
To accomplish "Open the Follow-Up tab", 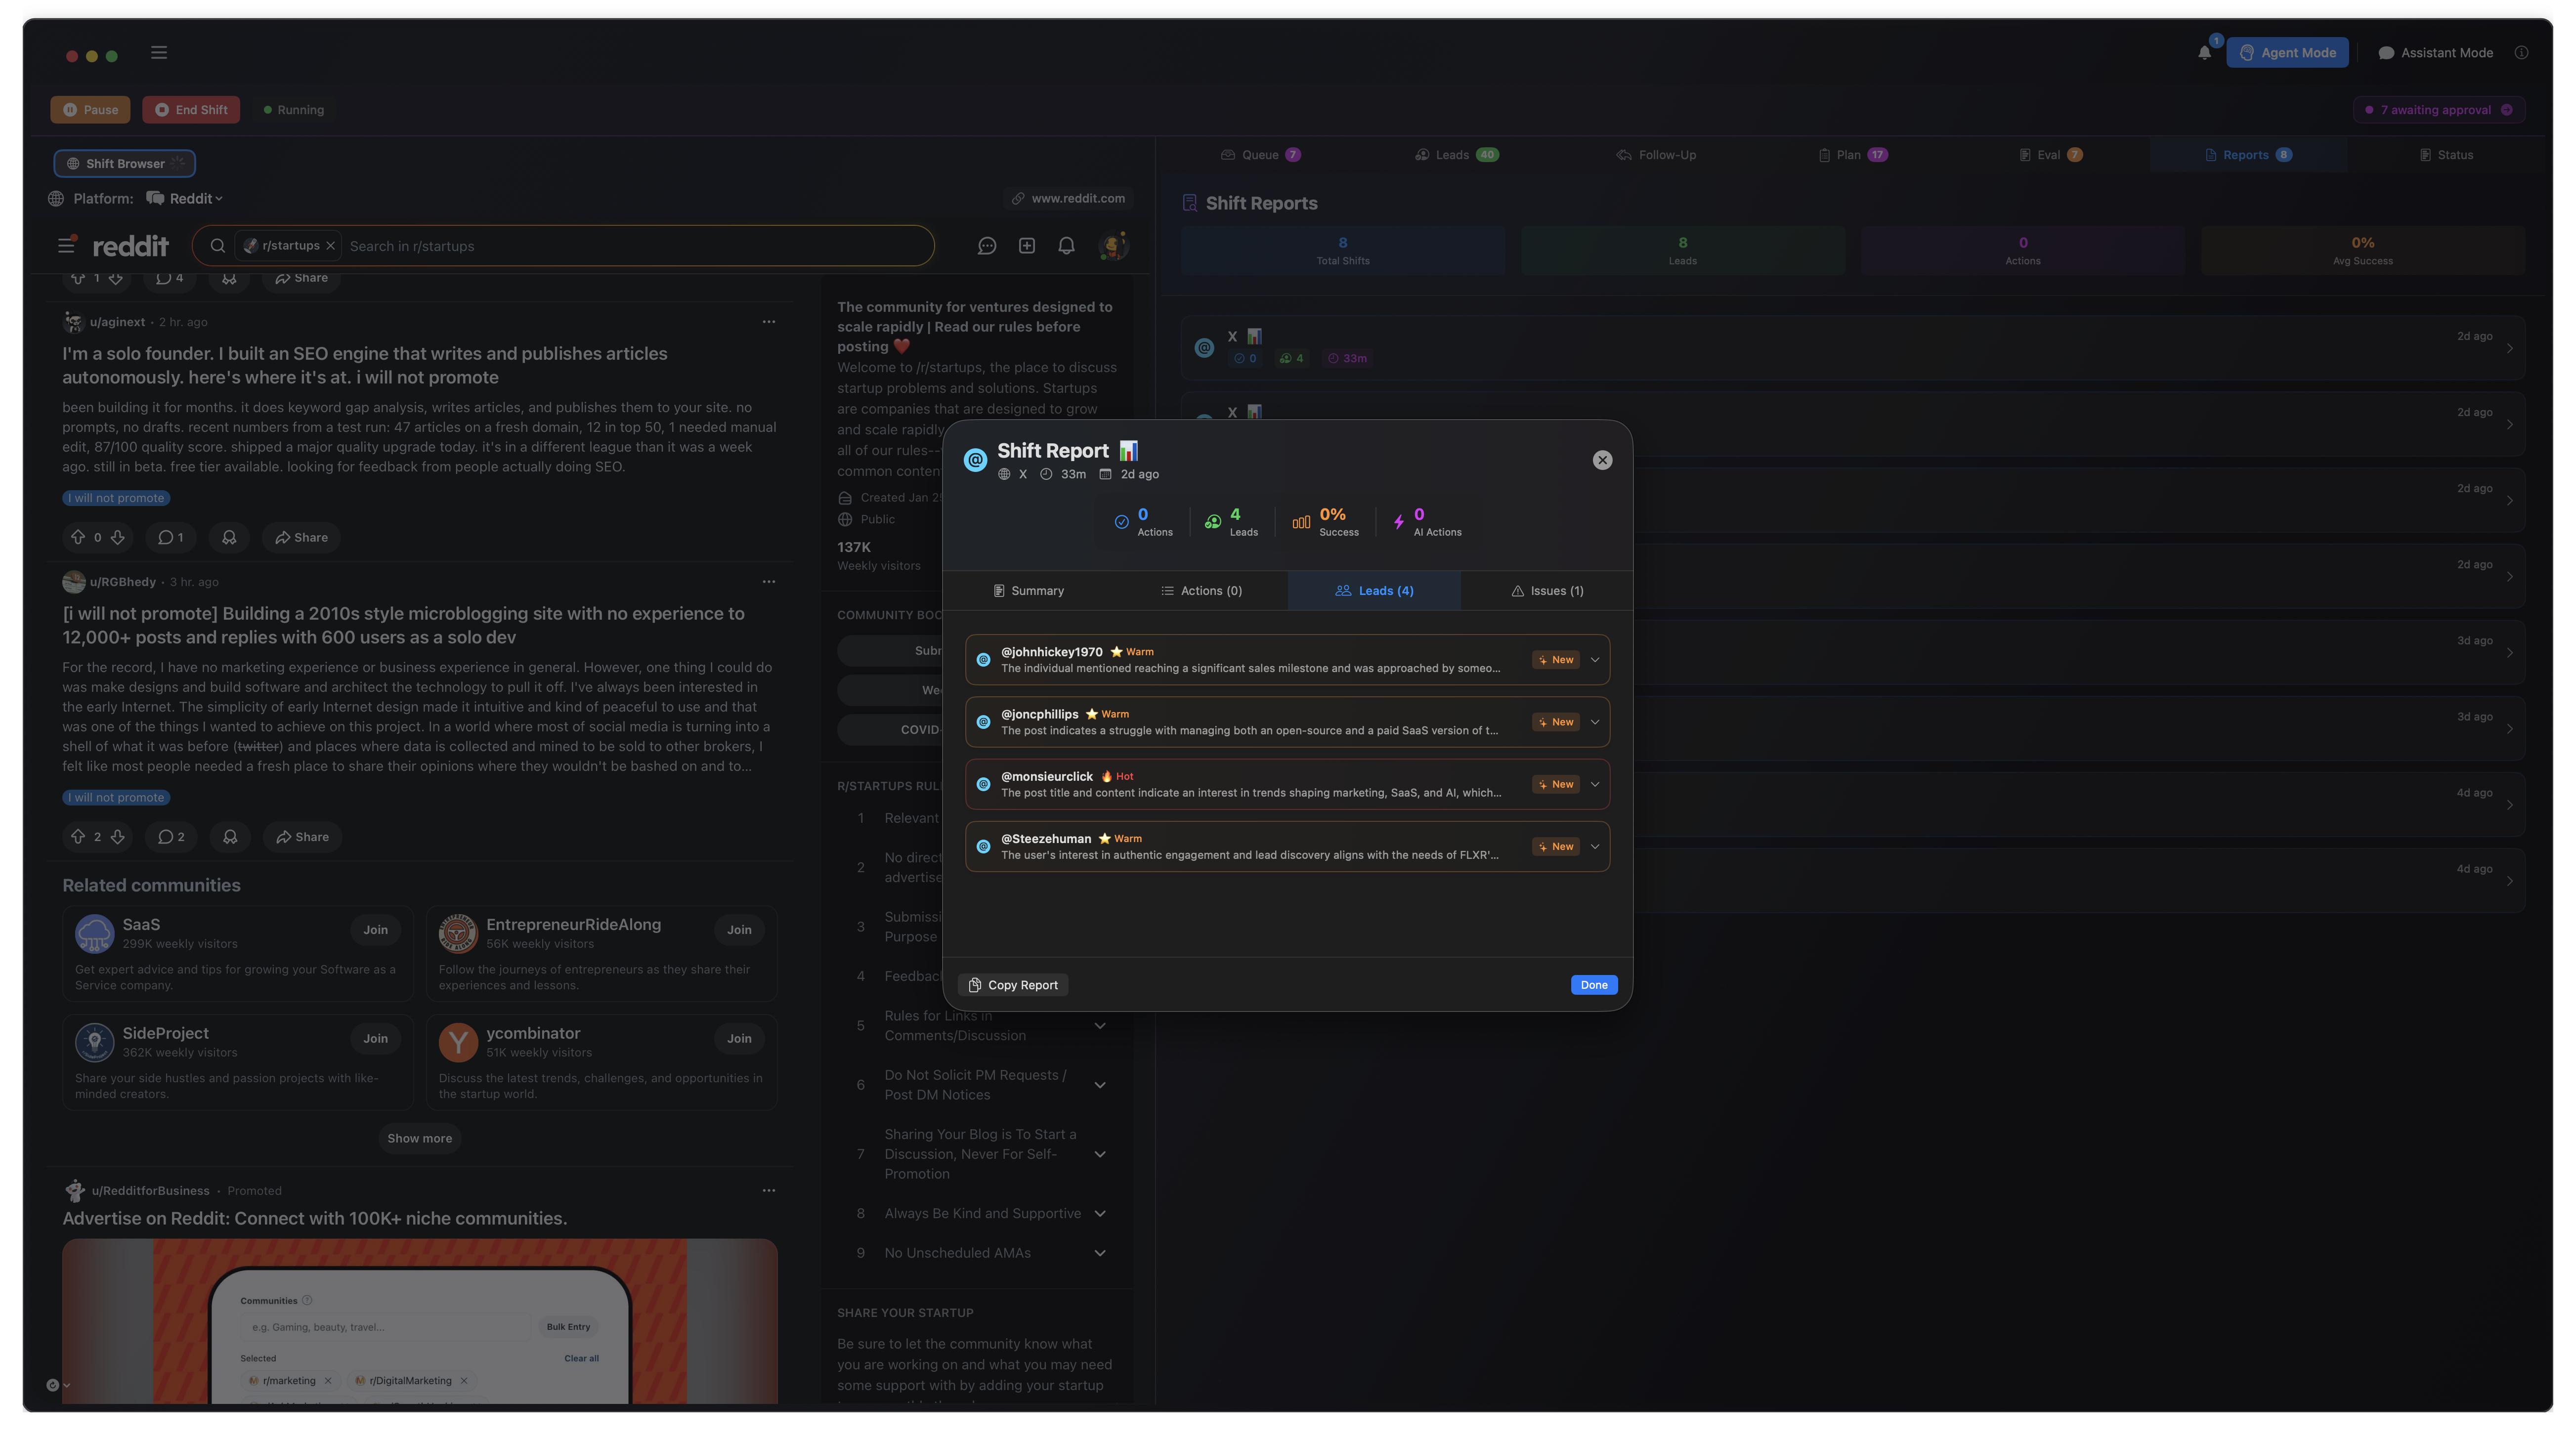I will pyautogui.click(x=1656, y=155).
